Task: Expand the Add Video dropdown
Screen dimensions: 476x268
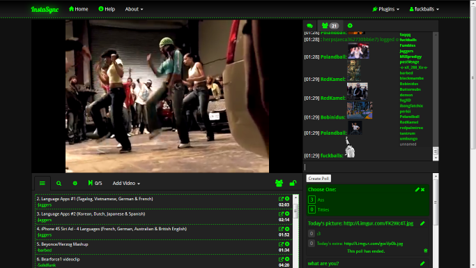Action: click(126, 184)
